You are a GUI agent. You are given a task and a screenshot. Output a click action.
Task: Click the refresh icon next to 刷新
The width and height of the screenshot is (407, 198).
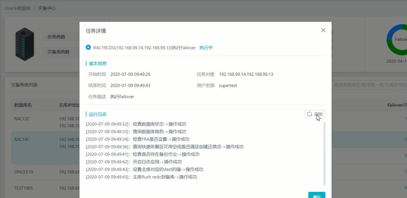pyautogui.click(x=309, y=114)
